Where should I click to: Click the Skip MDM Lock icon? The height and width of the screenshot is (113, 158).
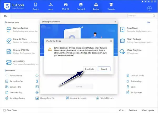click(97, 98)
